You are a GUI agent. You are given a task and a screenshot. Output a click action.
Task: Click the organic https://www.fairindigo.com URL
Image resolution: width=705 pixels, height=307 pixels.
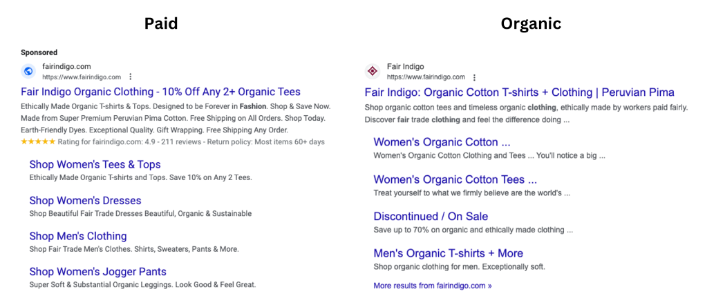[x=426, y=77]
